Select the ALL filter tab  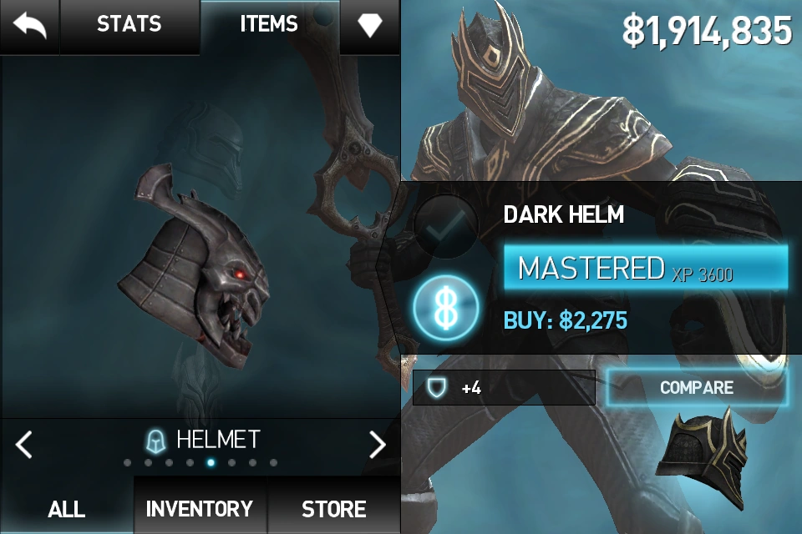[x=67, y=508]
